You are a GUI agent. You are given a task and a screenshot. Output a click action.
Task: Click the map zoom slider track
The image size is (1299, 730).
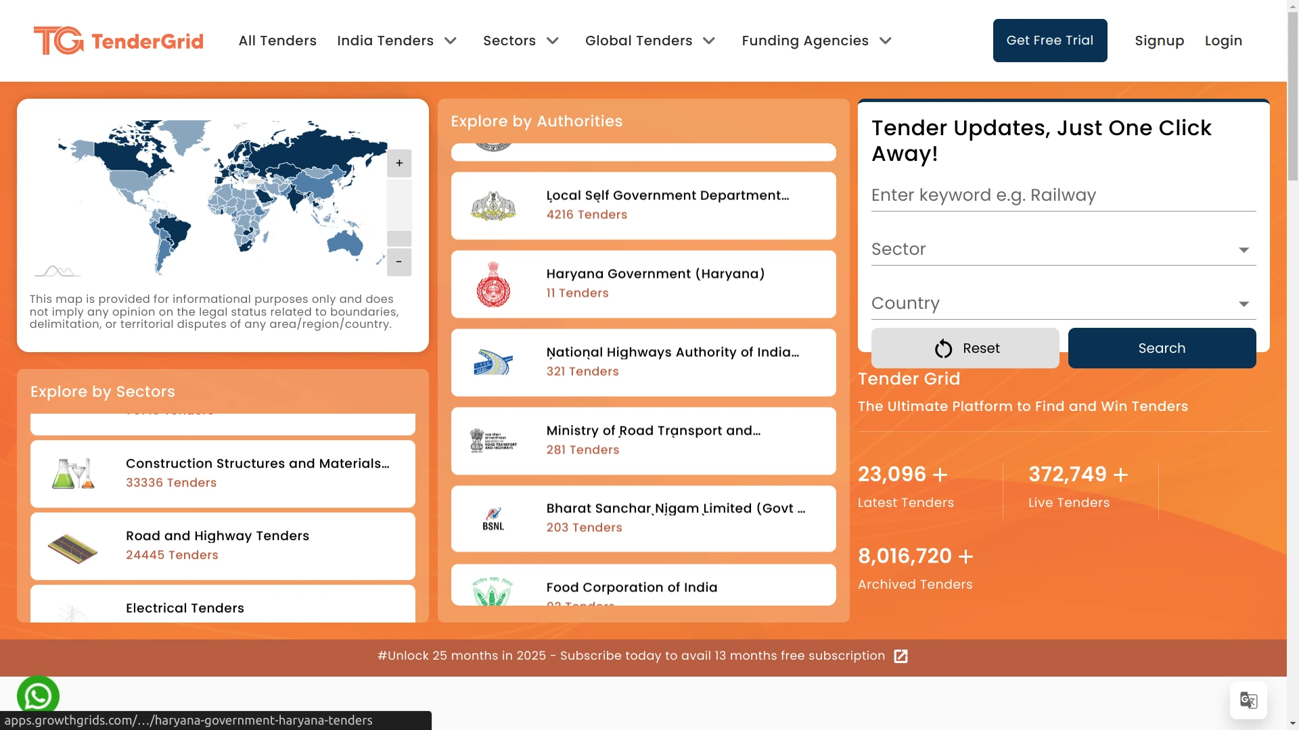coord(399,204)
